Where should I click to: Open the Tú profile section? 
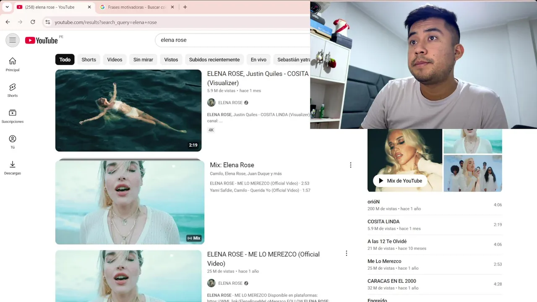click(13, 142)
